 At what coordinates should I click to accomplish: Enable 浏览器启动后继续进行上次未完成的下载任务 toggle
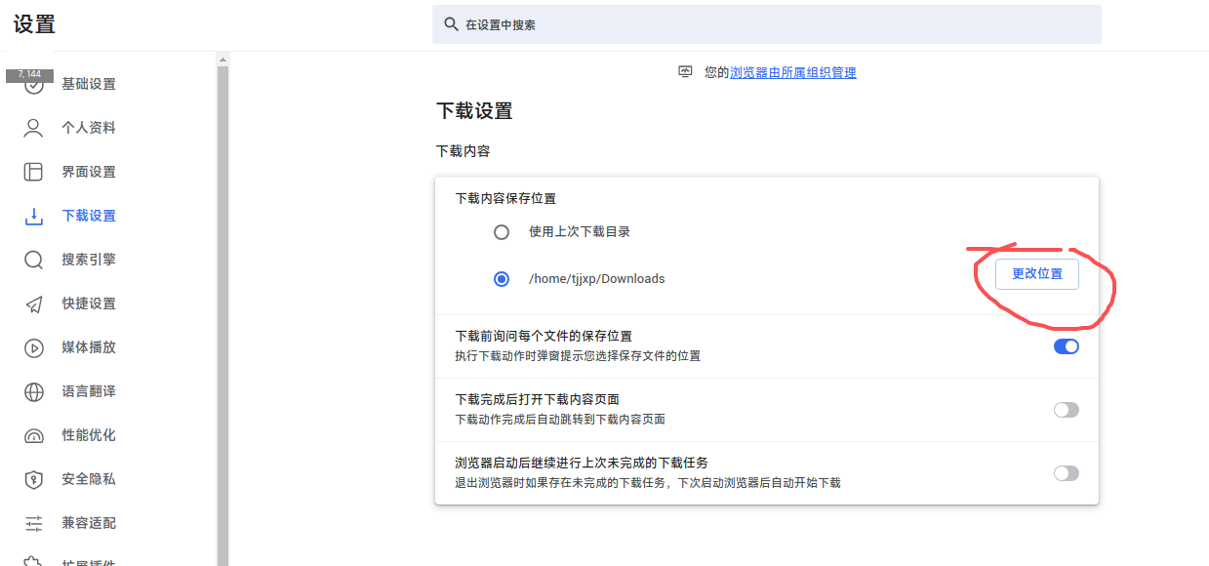1067,473
